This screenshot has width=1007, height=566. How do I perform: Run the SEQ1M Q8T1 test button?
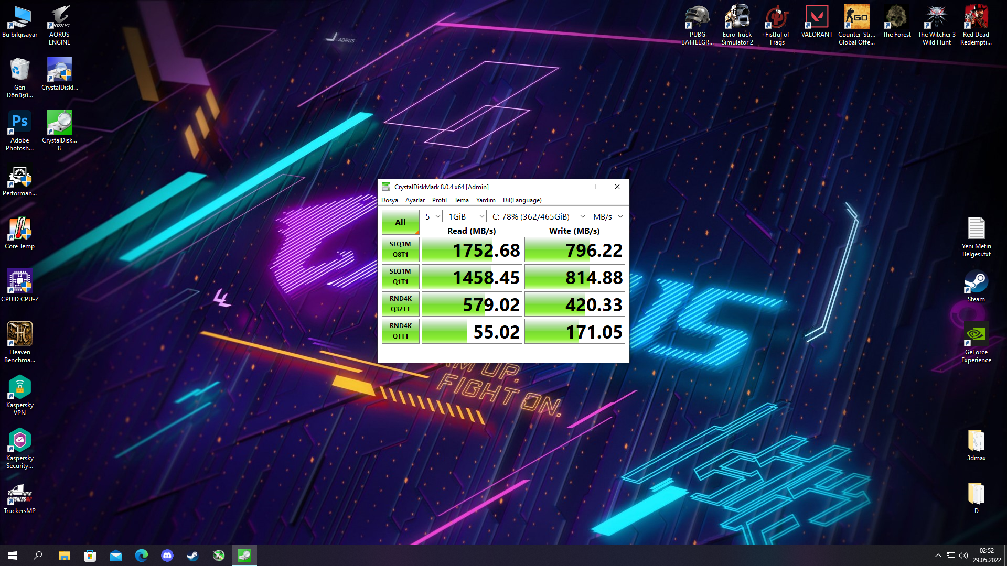point(400,249)
